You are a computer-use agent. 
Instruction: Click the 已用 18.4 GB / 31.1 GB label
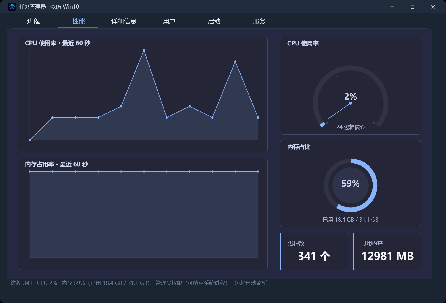(351, 220)
